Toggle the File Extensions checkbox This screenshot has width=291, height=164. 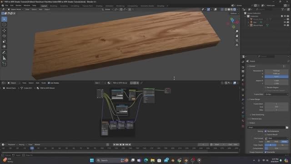click(x=266, y=131)
